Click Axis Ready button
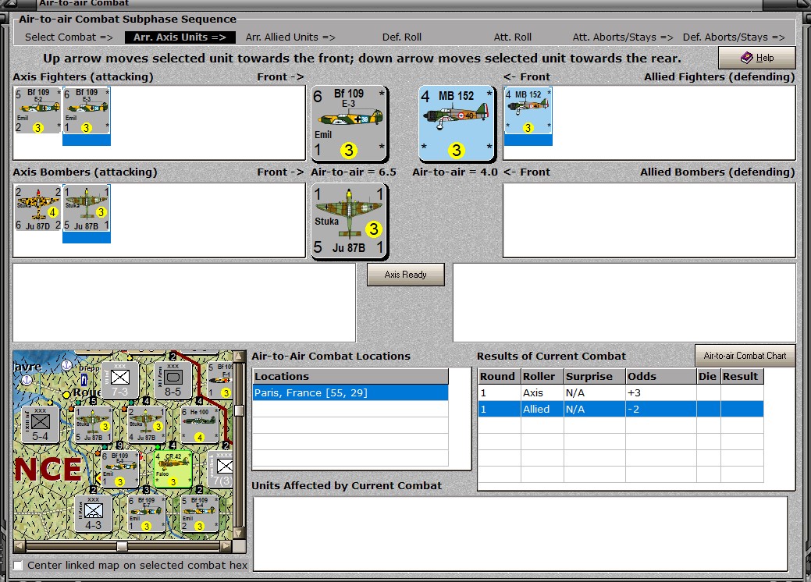The width and height of the screenshot is (811, 582). (406, 275)
